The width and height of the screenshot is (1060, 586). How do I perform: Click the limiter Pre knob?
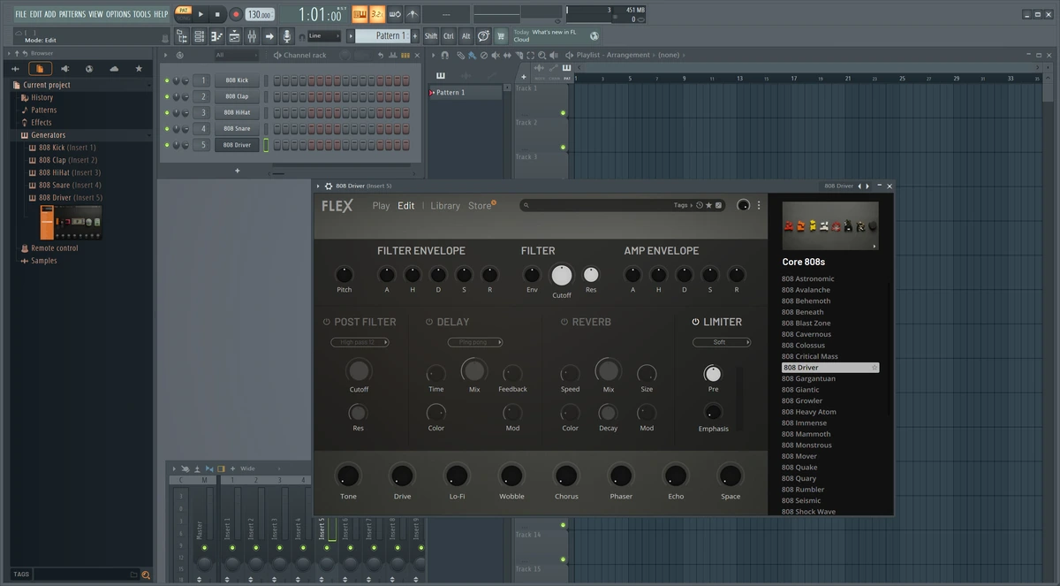(713, 373)
